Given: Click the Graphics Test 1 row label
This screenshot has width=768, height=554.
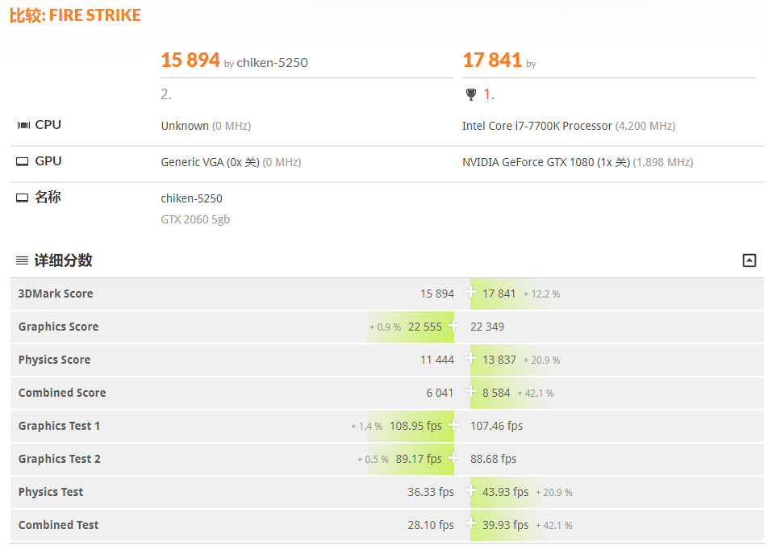Looking at the screenshot, I should (x=59, y=426).
